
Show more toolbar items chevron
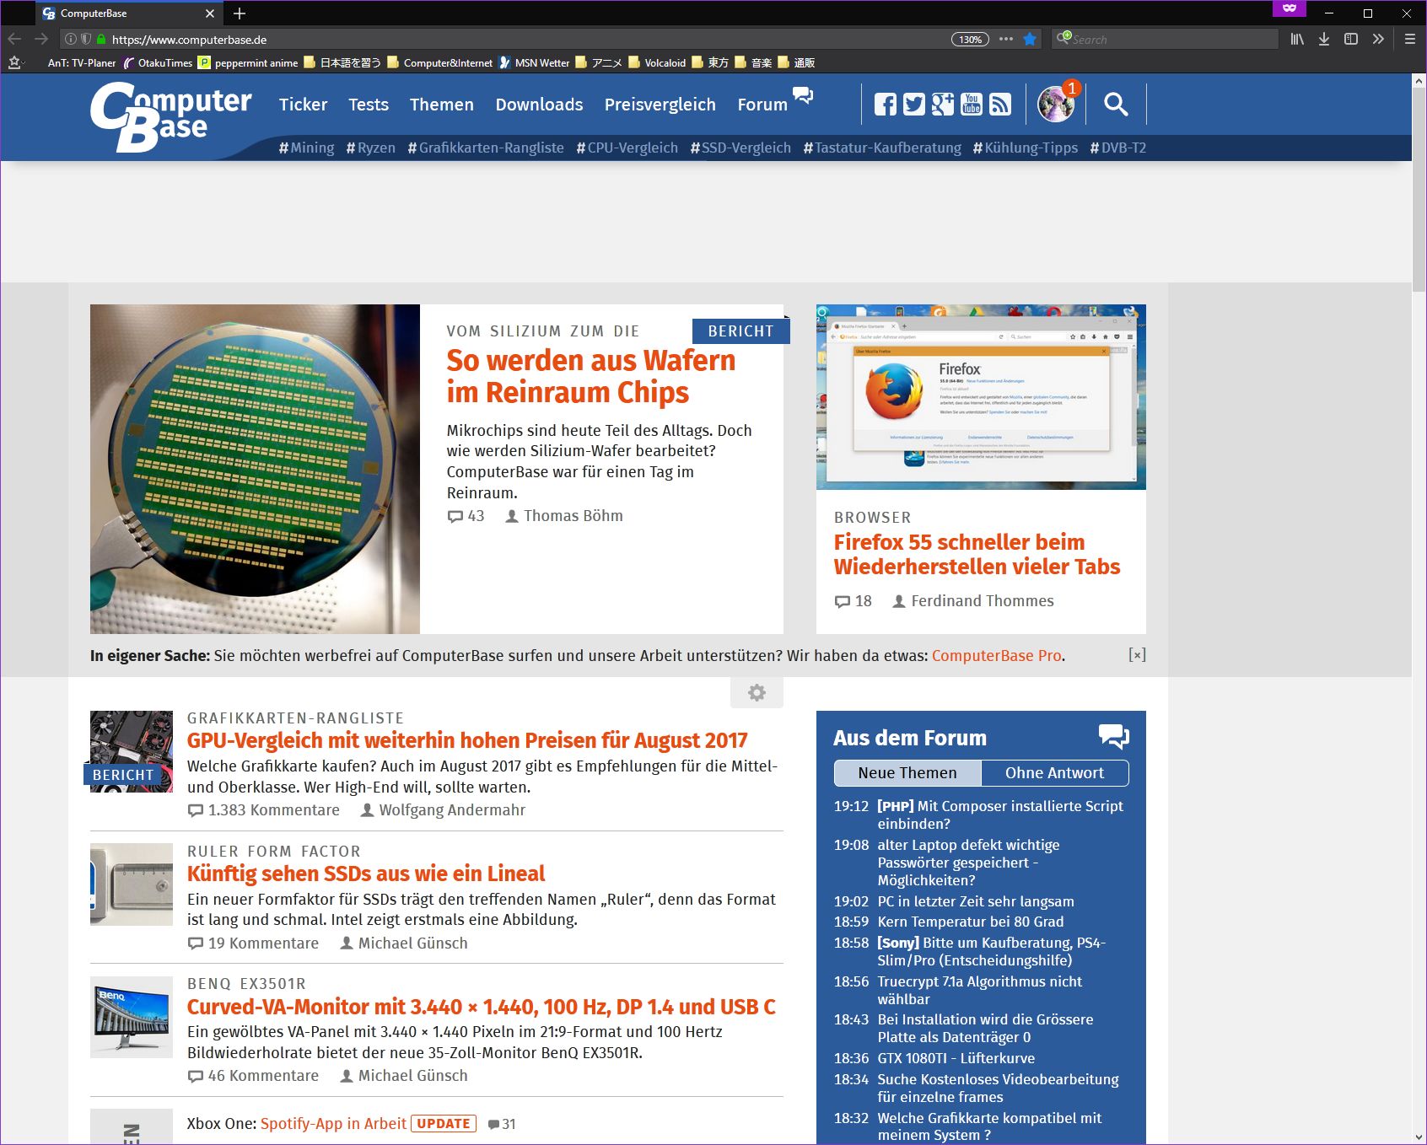click(1378, 39)
